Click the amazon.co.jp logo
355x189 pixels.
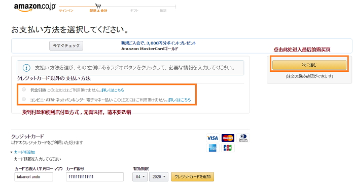coord(34,7)
